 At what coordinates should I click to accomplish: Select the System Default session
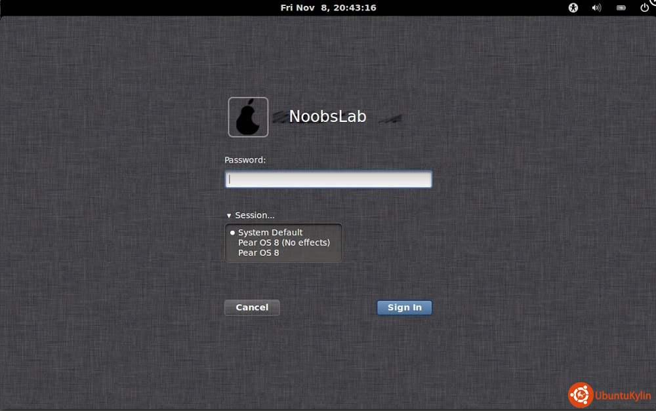270,233
